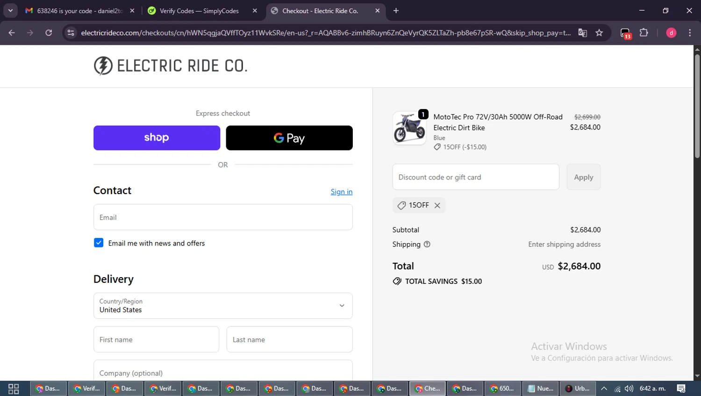View site information icon in address bar
The height and width of the screenshot is (396, 701).
(x=71, y=33)
